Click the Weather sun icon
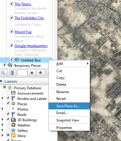The width and height of the screenshot is (121, 141). (13, 125)
